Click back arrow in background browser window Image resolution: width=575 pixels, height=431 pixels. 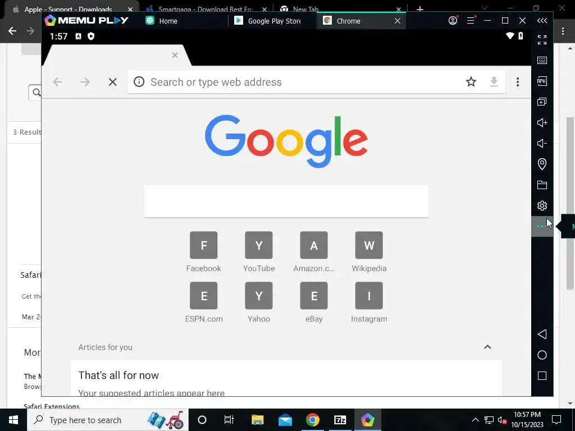point(12,31)
